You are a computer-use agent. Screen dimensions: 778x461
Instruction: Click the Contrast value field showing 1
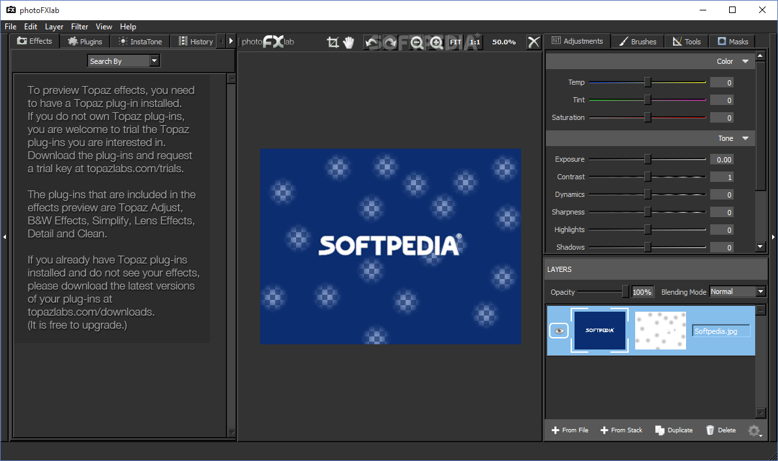722,177
